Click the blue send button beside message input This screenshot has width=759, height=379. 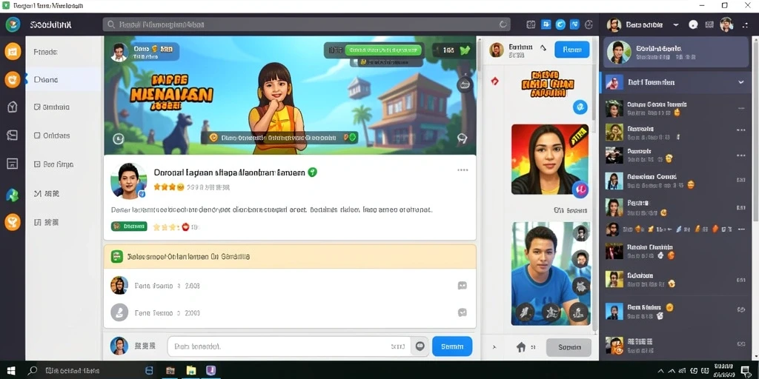coord(452,346)
